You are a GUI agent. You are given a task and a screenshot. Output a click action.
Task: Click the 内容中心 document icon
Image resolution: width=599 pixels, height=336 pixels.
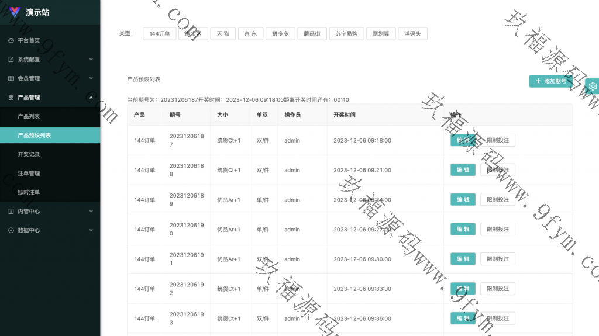pyautogui.click(x=11, y=212)
